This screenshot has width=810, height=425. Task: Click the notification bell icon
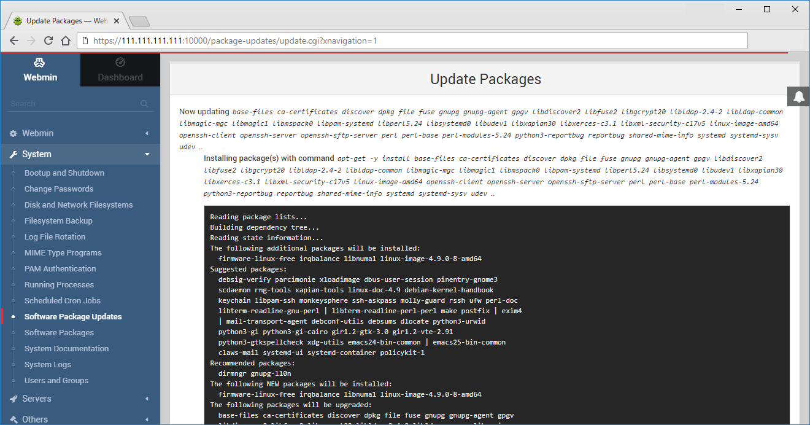799,97
